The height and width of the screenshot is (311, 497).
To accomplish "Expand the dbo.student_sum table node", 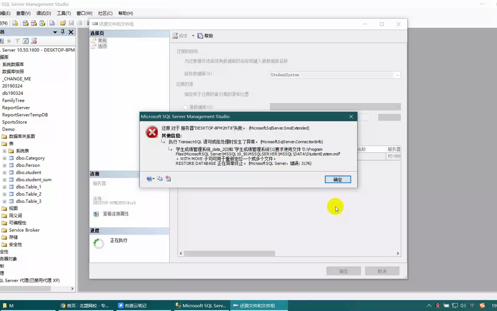I will 4,180.
